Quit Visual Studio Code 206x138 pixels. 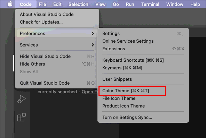pos(57,83)
